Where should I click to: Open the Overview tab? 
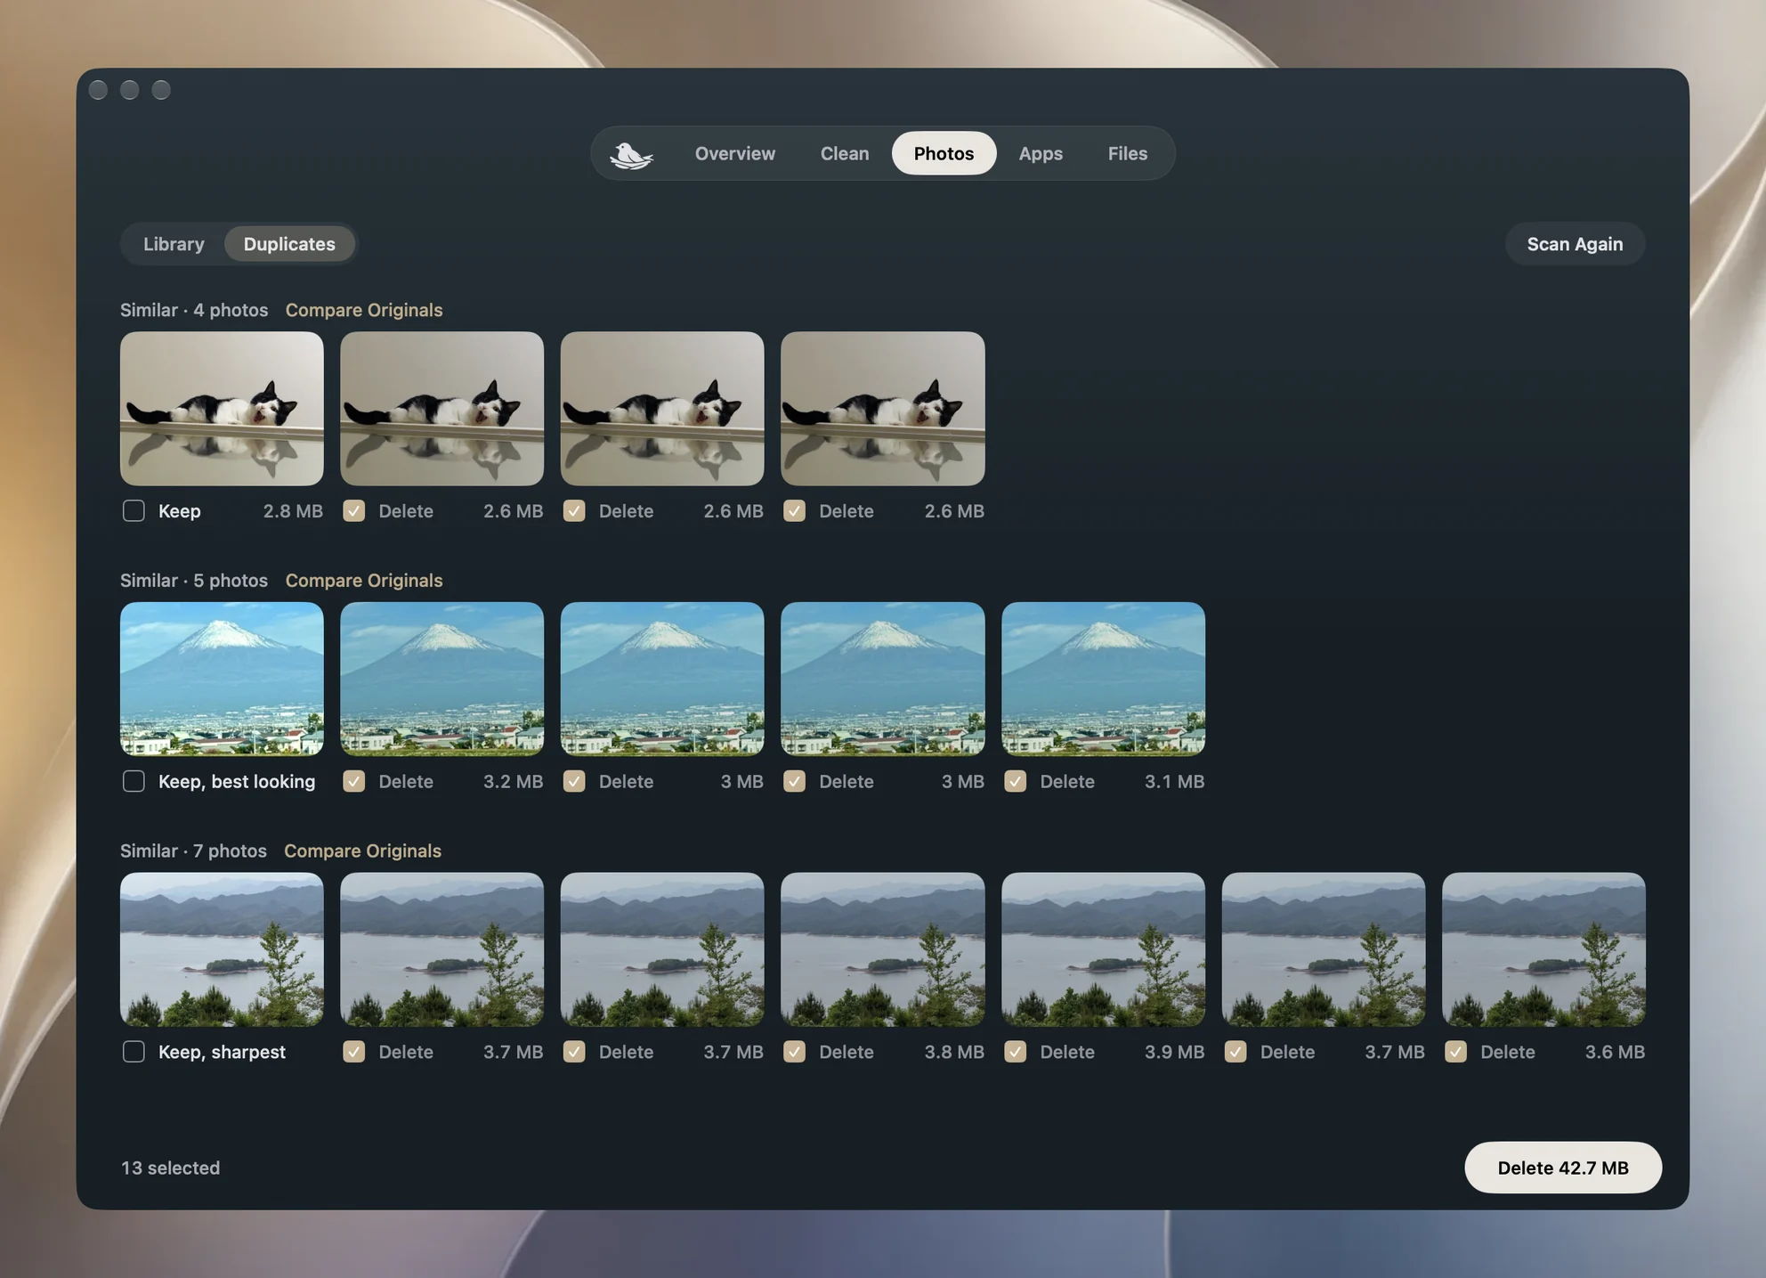coord(734,153)
